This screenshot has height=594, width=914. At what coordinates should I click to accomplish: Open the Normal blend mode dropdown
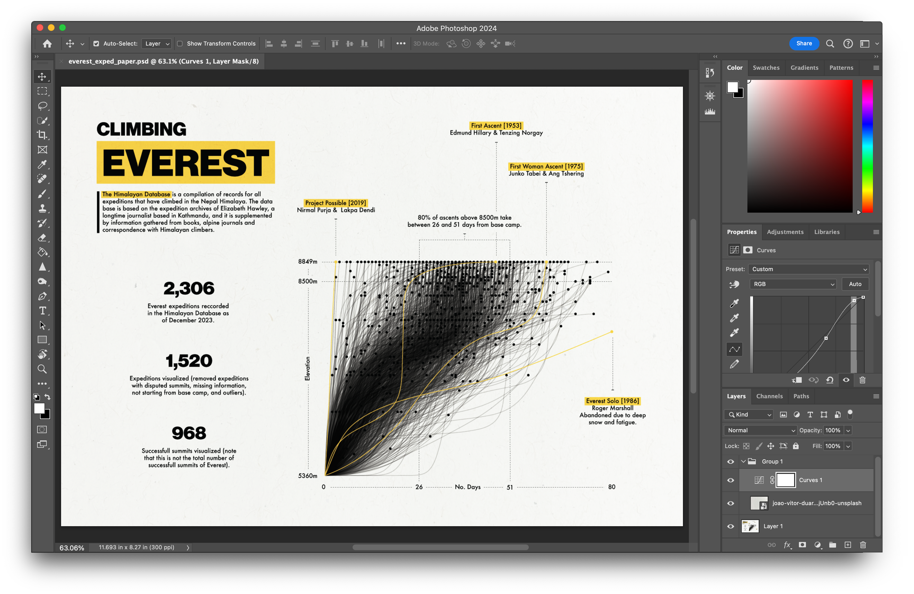coord(760,431)
